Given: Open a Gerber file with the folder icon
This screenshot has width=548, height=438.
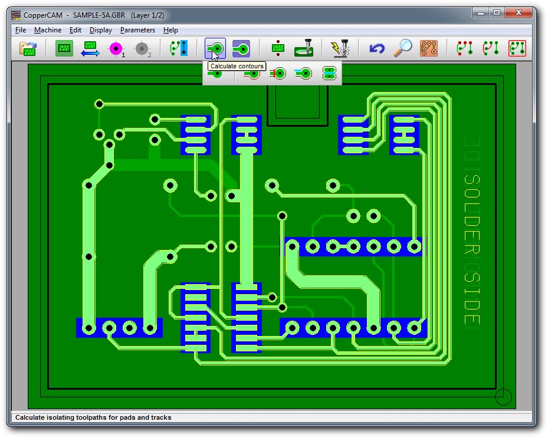Looking at the screenshot, I should click(x=28, y=48).
